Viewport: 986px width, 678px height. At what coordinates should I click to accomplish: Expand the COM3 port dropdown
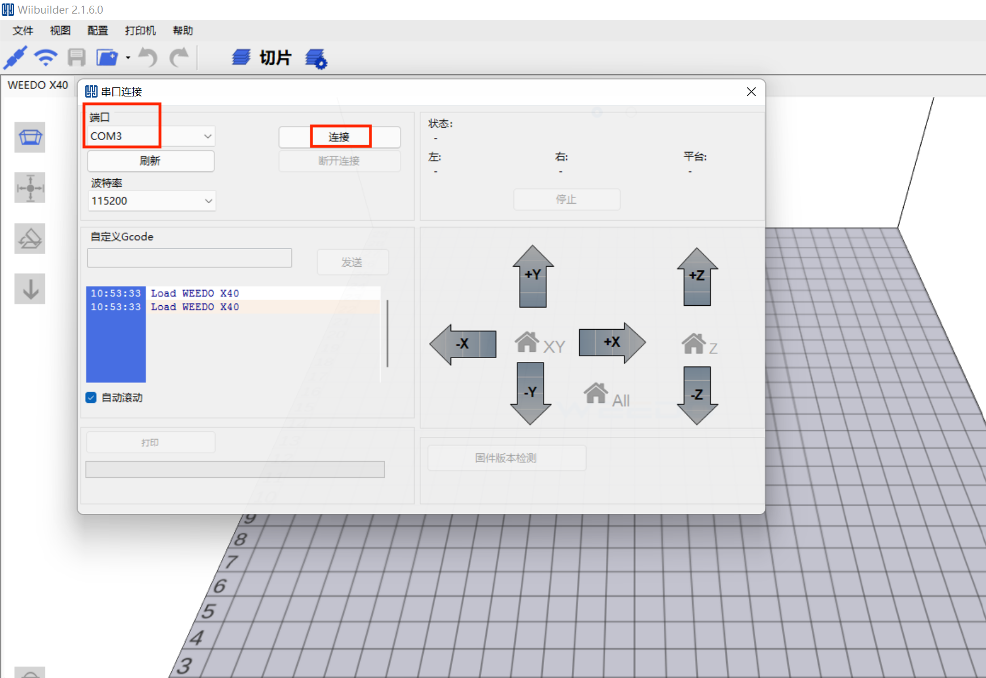coord(208,136)
